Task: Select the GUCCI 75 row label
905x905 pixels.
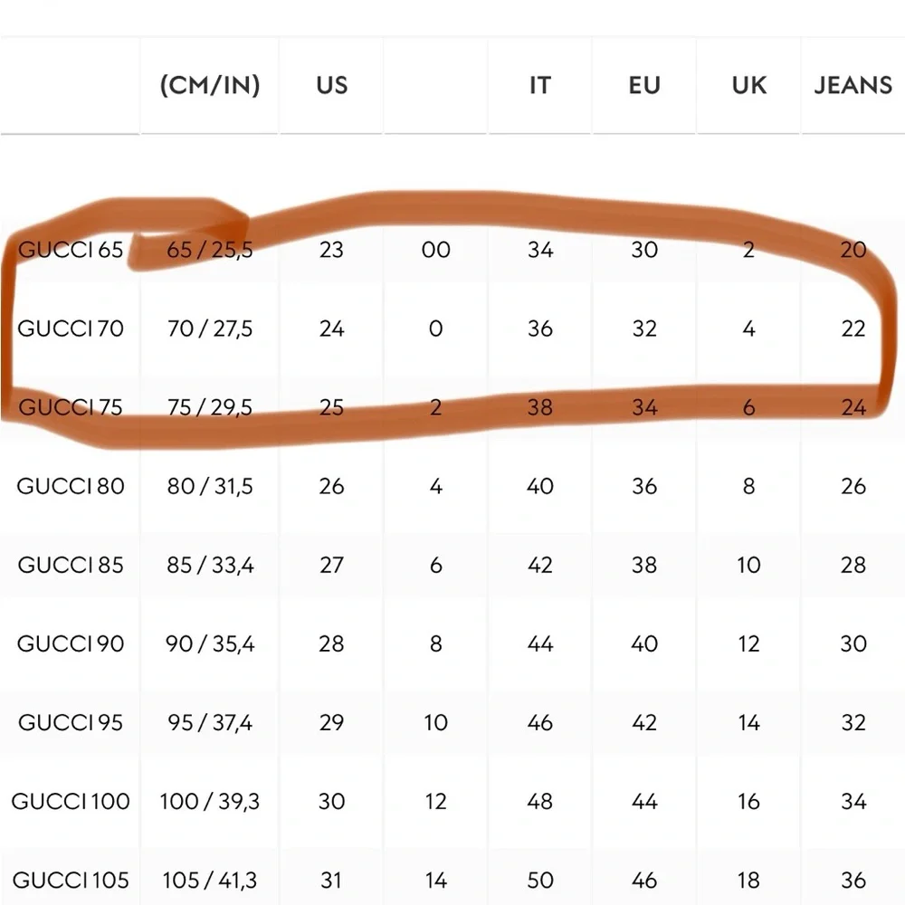Action: coord(70,407)
